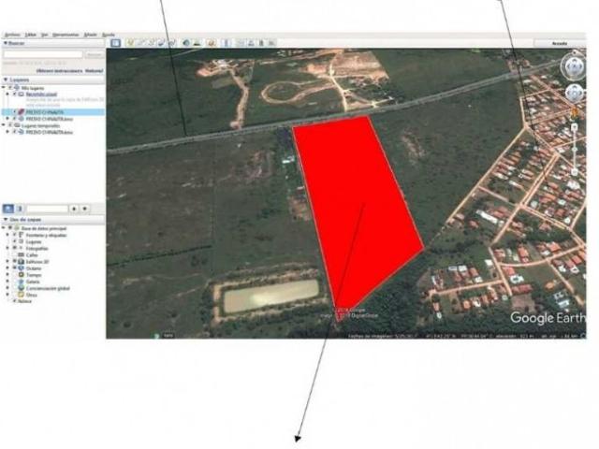
Task: Toggle the Mis lugares checkbox
Action: (10, 88)
